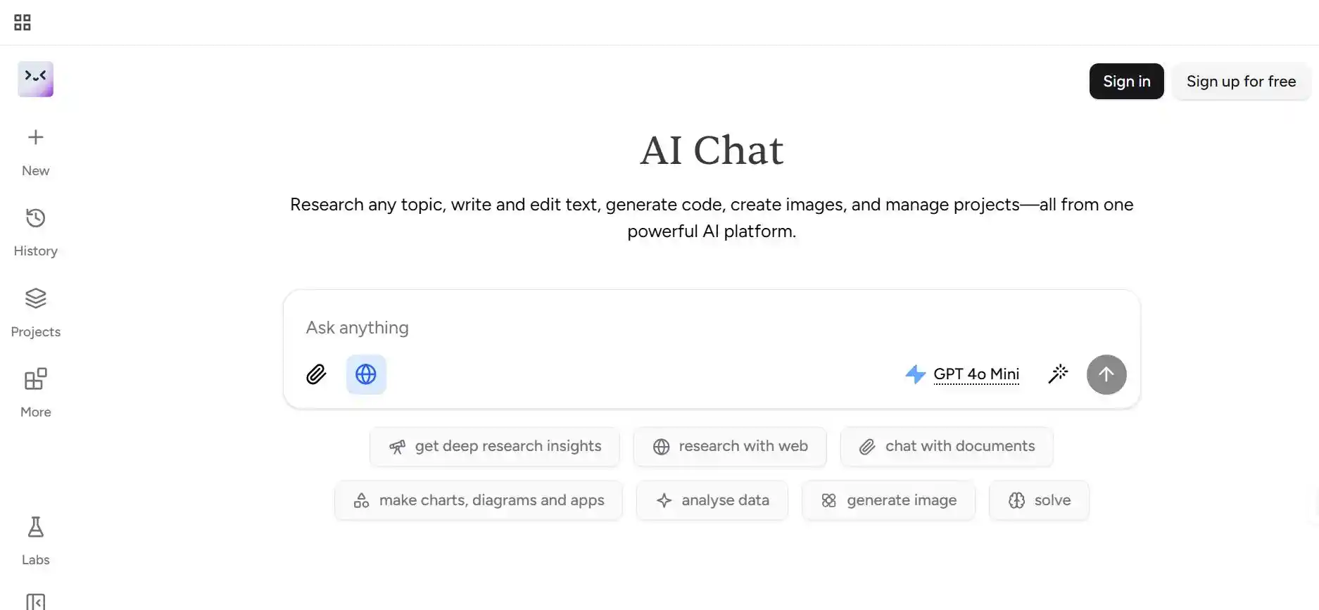Open the GPT 4o Mini model selector
The image size is (1319, 610).
point(976,374)
